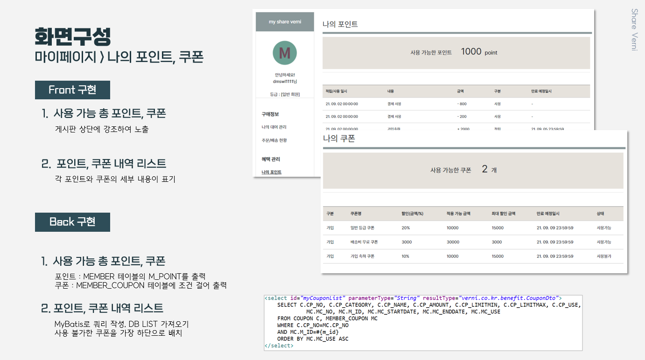This screenshot has width=645, height=360.
Task: Click the 일반 등급 쿠폰 coupon name
Action: coord(362,228)
